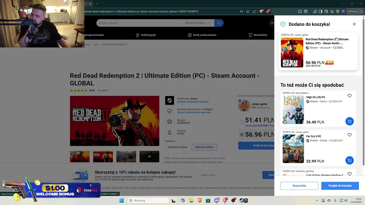Open a new browser tab

97,4
